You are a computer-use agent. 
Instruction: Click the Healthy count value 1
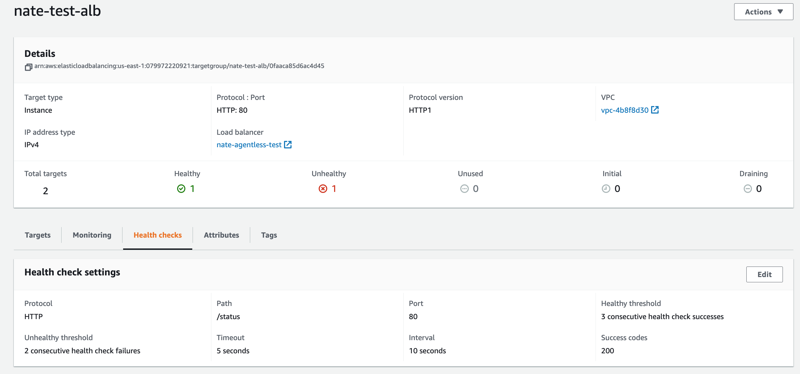pos(192,189)
